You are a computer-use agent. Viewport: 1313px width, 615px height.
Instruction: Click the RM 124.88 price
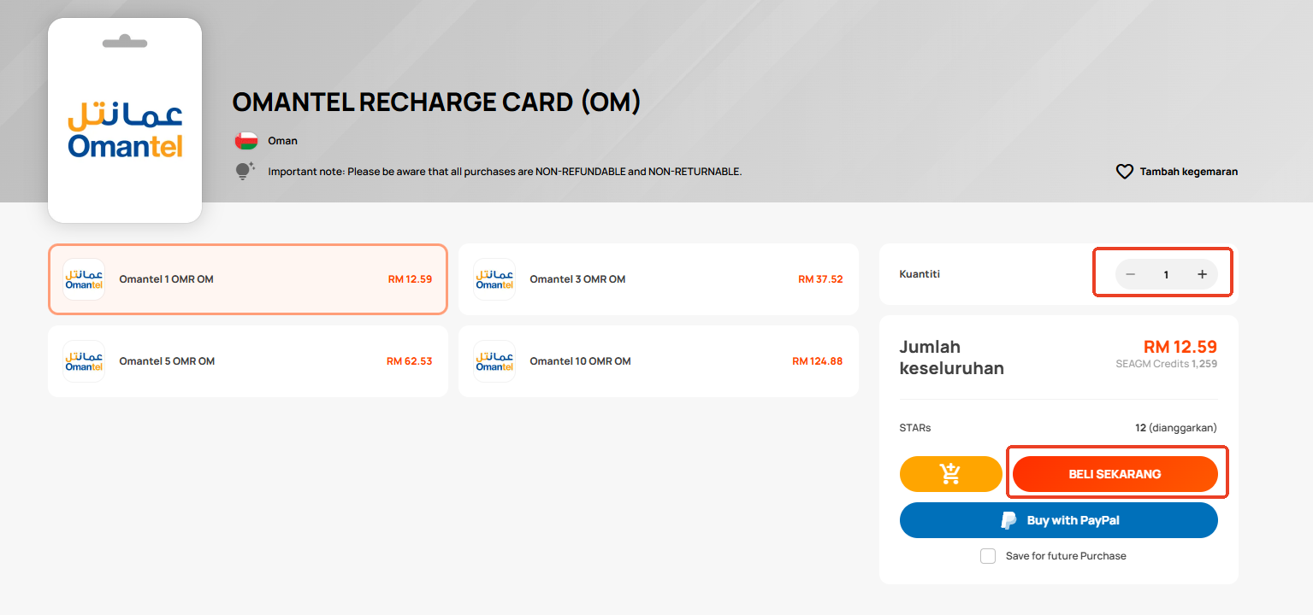818,361
